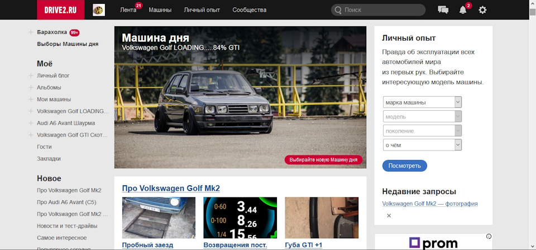Open the blue car garage thumbnail
Image resolution: width=536 pixels, height=250 pixels.
(159, 218)
